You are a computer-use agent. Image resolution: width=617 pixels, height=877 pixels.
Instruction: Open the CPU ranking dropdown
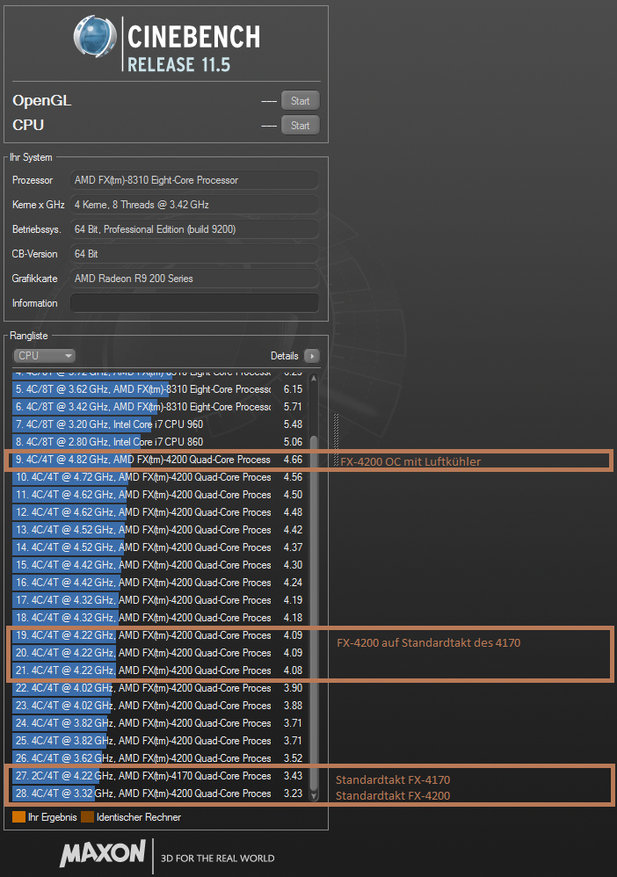[44, 356]
